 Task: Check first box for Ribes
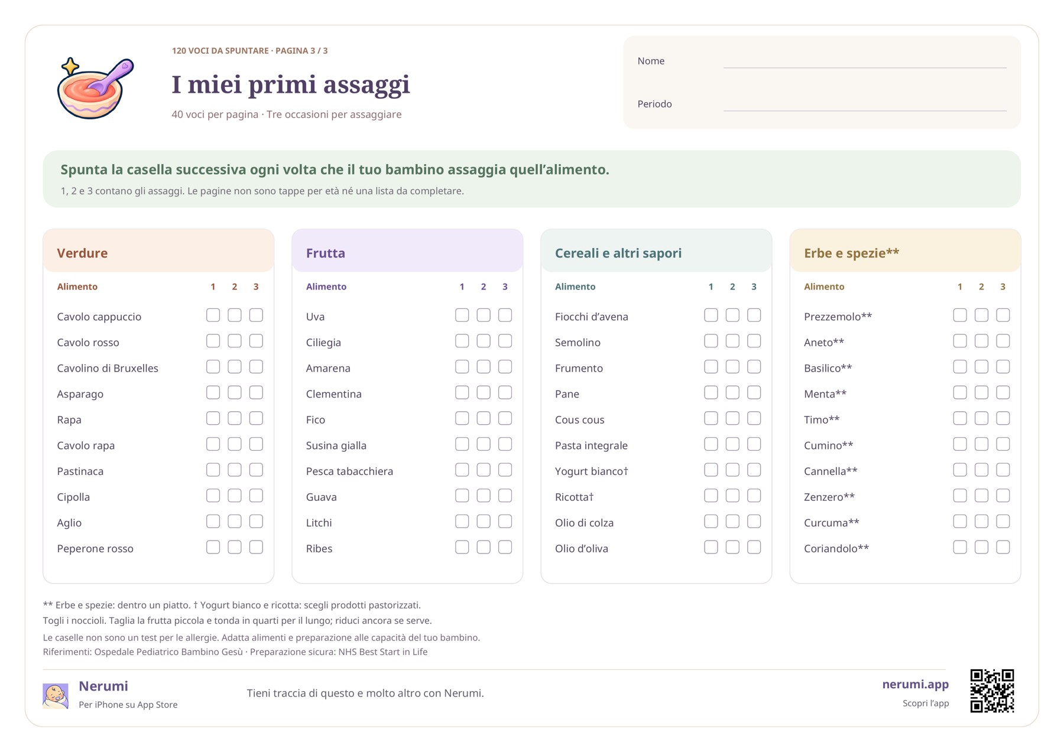pos(462,547)
